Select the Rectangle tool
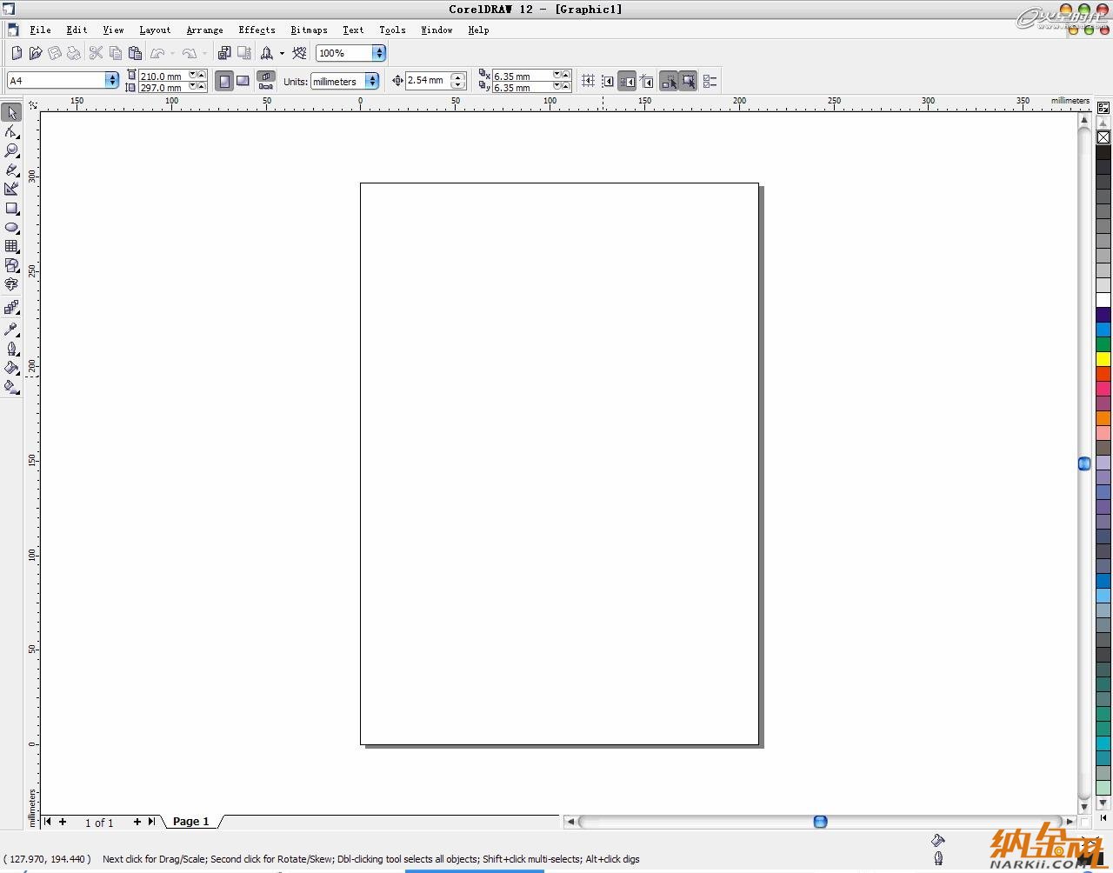 [11, 208]
